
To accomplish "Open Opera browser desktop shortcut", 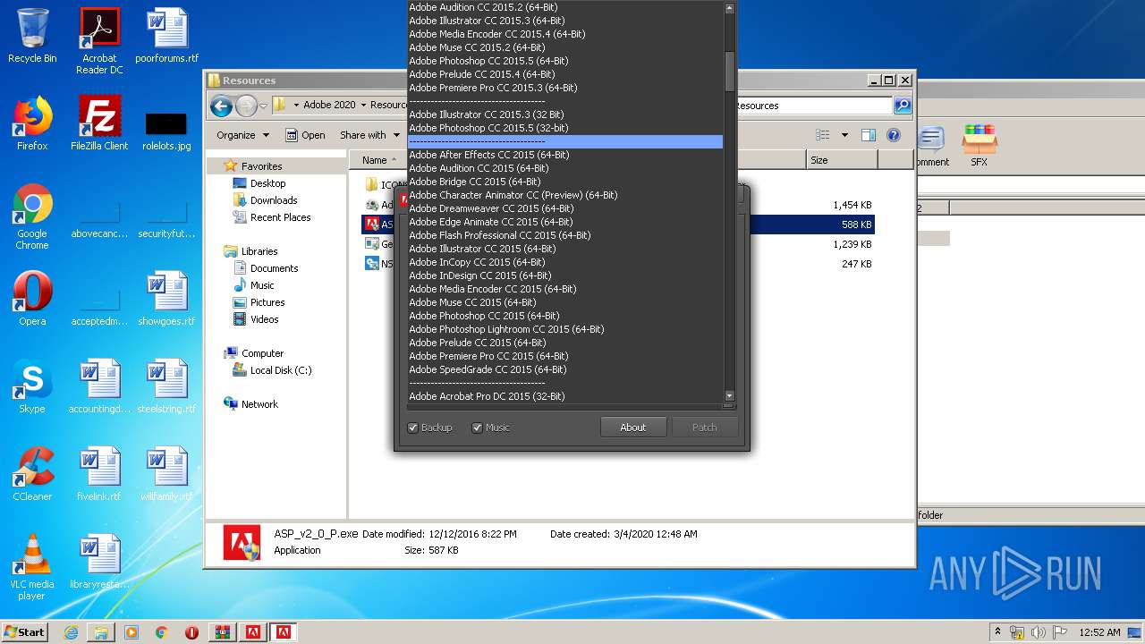I will click(x=32, y=299).
